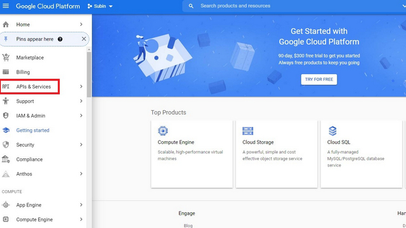The height and width of the screenshot is (228, 406).
Task: Expand the IAM & Admin submenu arrow
Action: pyautogui.click(x=81, y=115)
